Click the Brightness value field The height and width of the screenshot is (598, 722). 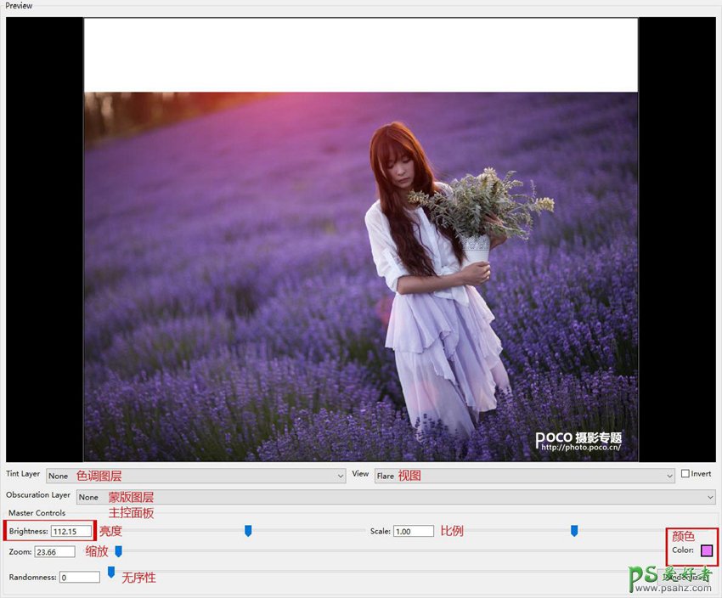click(x=71, y=532)
